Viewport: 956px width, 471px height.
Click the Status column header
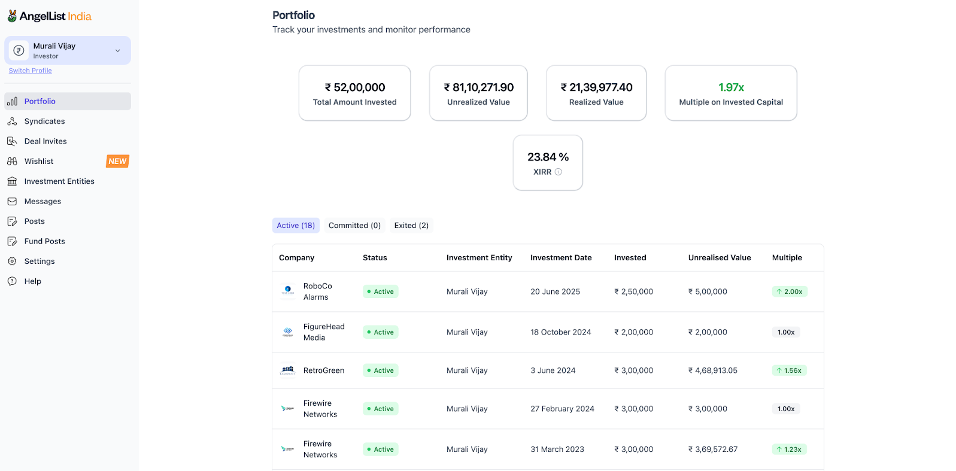[375, 258]
